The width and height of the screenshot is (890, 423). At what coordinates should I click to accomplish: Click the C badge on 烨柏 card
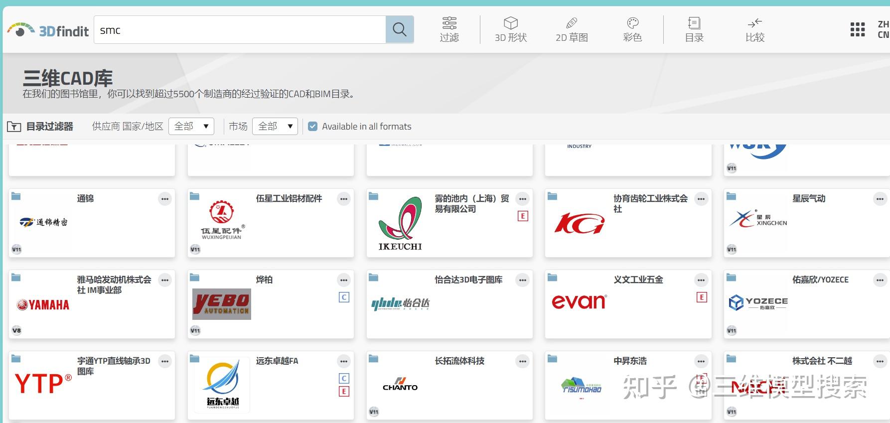(344, 297)
